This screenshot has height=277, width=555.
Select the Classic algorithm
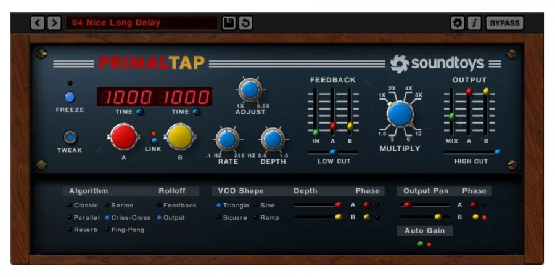pos(83,205)
